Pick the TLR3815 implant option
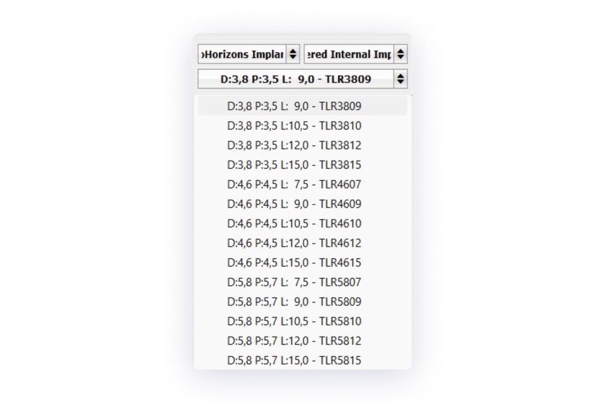The image size is (605, 403). coord(302,165)
